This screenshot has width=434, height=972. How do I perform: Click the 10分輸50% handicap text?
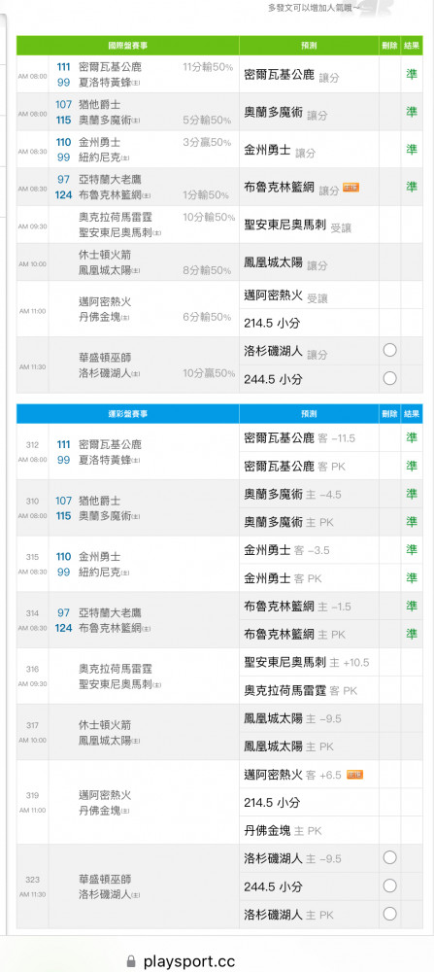tap(210, 217)
